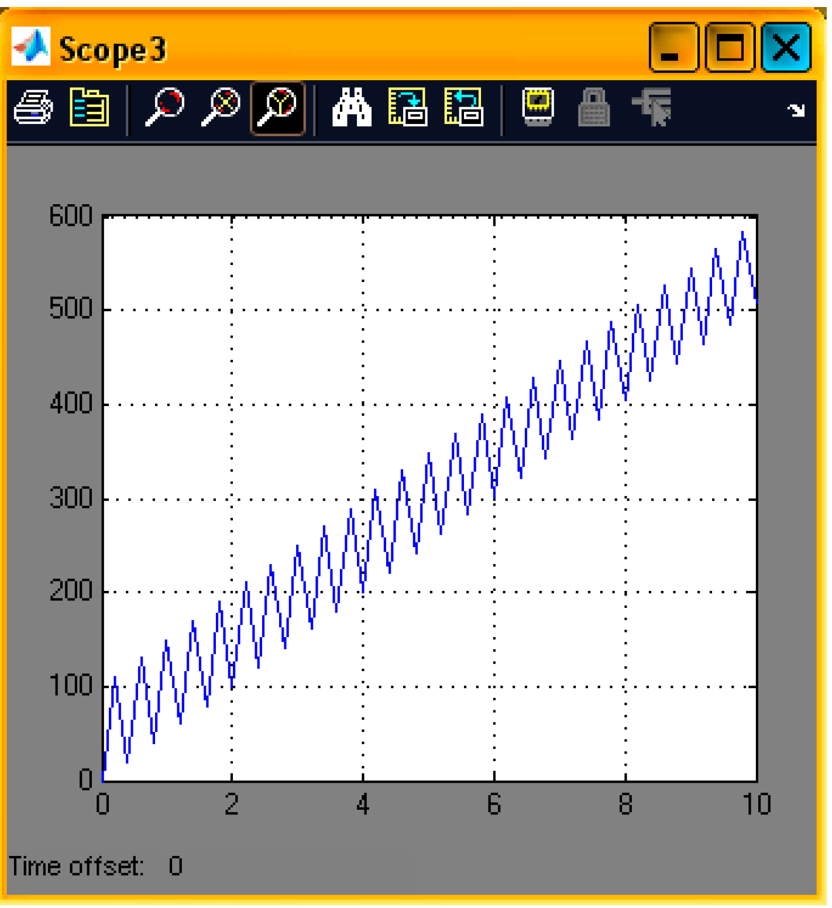Image resolution: width=832 pixels, height=908 pixels.
Task: Minimize the Scope3 window
Action: 673,48
